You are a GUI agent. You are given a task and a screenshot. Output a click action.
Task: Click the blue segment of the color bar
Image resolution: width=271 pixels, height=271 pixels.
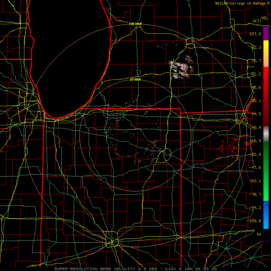tap(266, 215)
